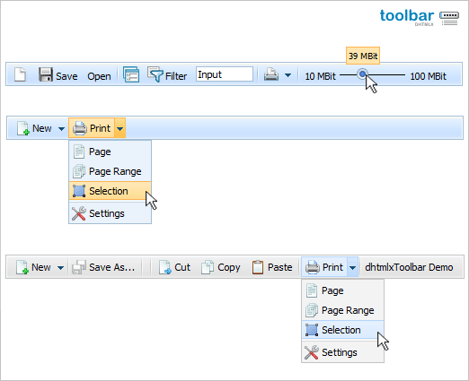The image size is (469, 381).
Task: Choose Page in the gray Print menu
Action: (x=342, y=290)
